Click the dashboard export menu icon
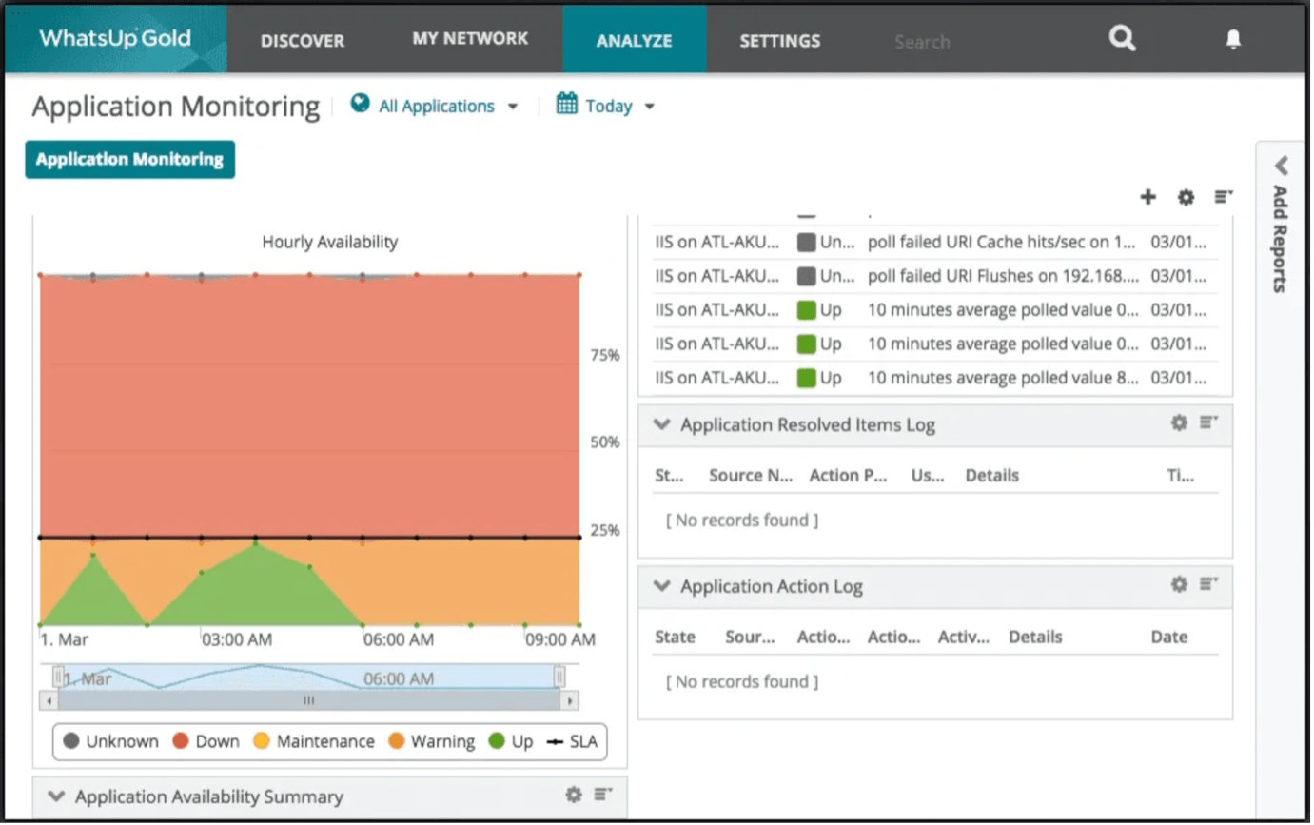This screenshot has height=825, width=1314. point(1223,197)
